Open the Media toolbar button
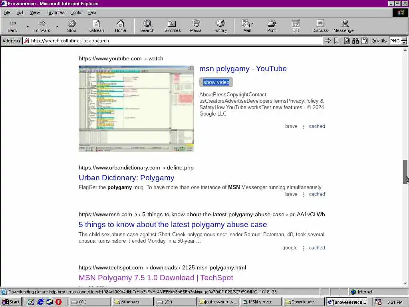409x307 pixels. pyautogui.click(x=196, y=26)
